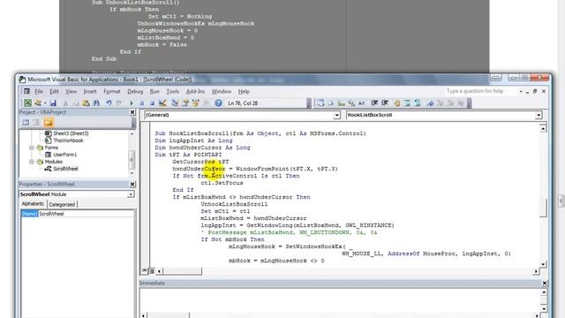
Task: Open the Tools menu
Action: tap(173, 92)
